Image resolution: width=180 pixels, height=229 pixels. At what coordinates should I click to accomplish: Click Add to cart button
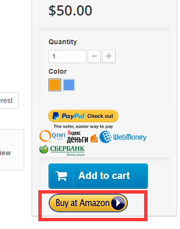(98, 176)
